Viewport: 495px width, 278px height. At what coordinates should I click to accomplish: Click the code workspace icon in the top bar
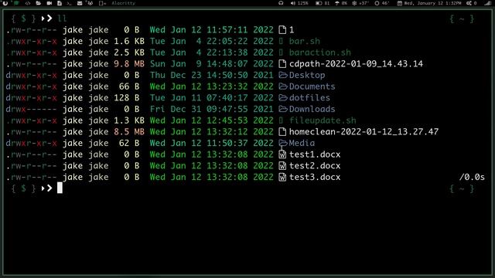tap(28, 3)
